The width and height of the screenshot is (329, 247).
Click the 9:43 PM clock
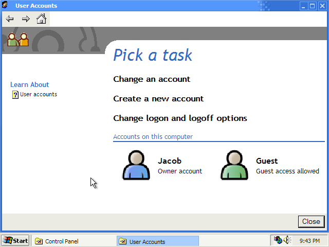click(x=309, y=241)
